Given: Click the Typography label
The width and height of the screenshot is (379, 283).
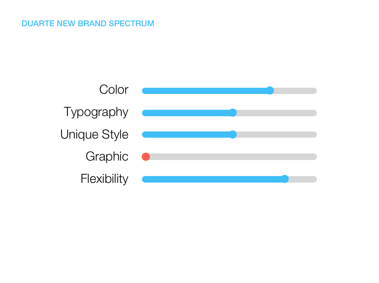Looking at the screenshot, I should 96,112.
